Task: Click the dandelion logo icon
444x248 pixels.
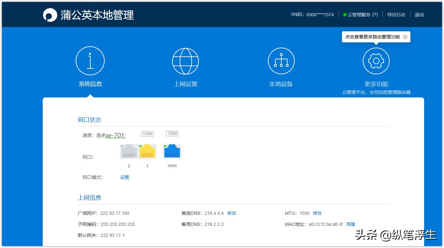Action: [x=50, y=14]
